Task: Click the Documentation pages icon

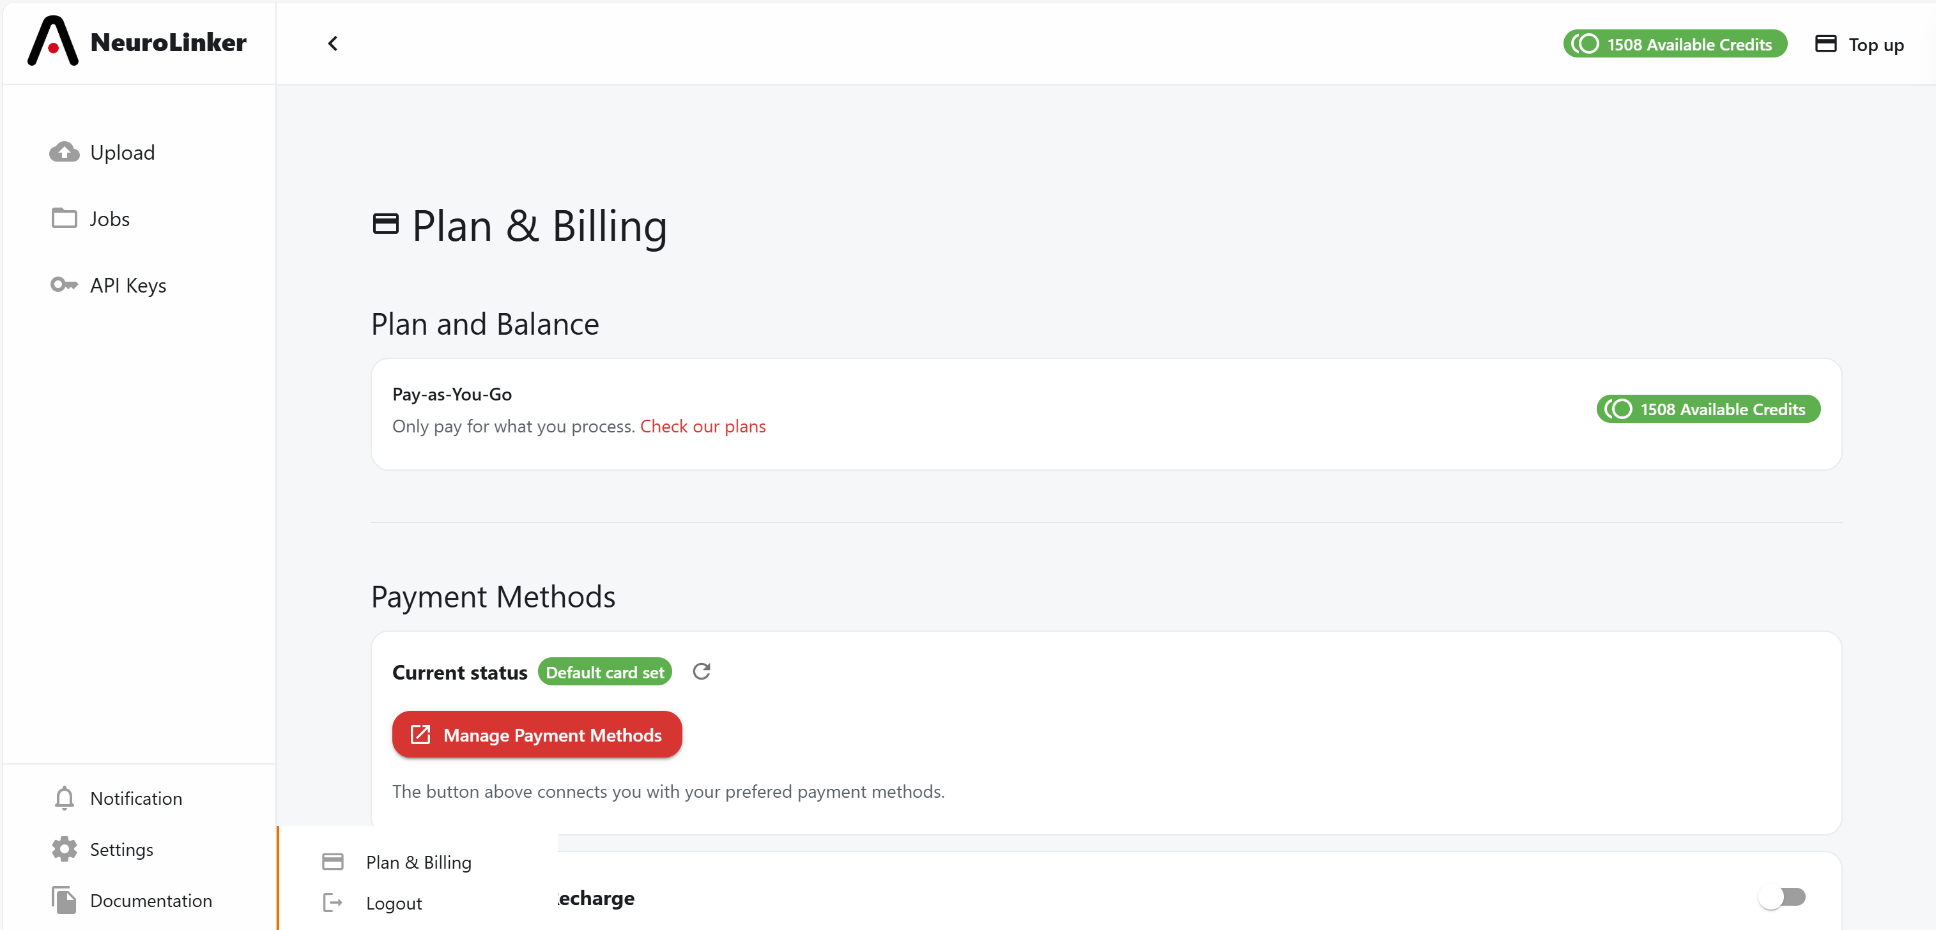Action: click(x=64, y=900)
